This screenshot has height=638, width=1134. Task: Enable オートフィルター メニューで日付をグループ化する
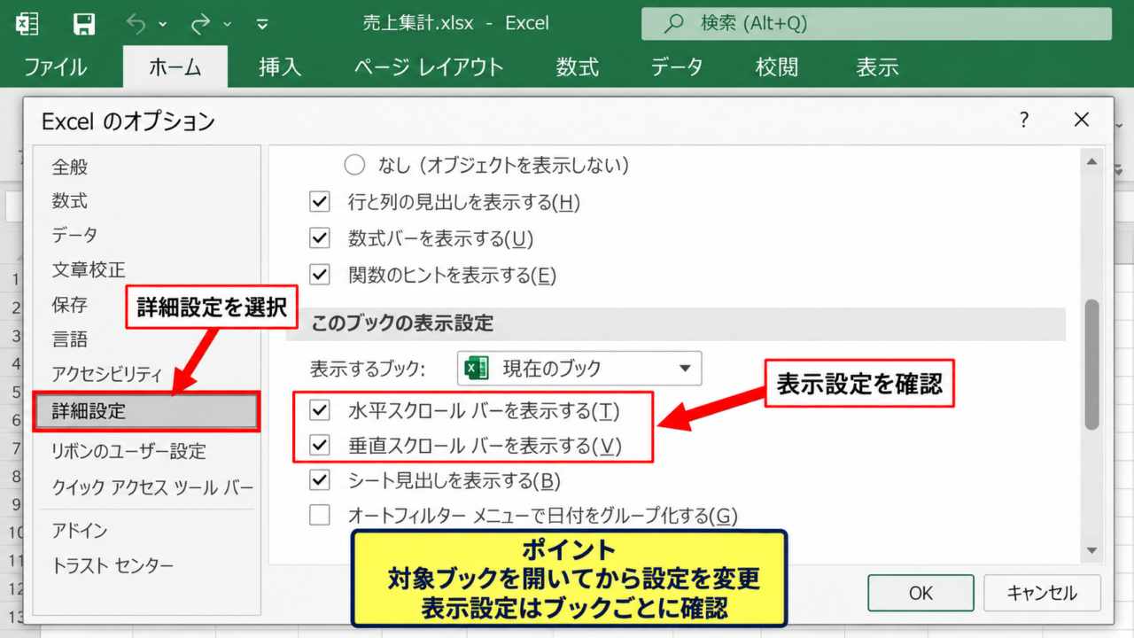[x=320, y=515]
